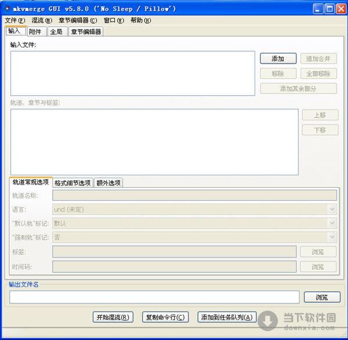Close the mkvmerge GUI window
Screen dimensions: 348x340
click(x=341, y=9)
